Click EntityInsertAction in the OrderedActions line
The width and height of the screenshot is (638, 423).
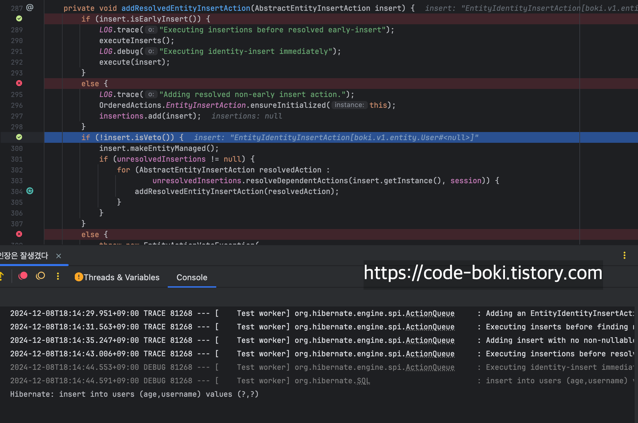206,105
